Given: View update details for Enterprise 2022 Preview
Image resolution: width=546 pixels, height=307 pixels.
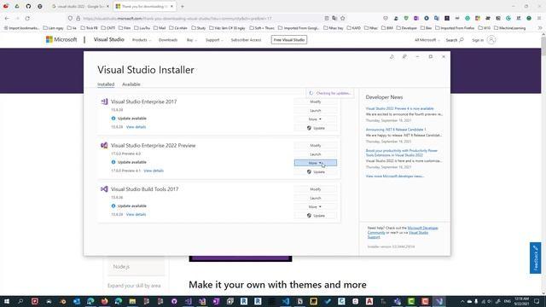Looking at the screenshot, I should pyautogui.click(x=154, y=171).
